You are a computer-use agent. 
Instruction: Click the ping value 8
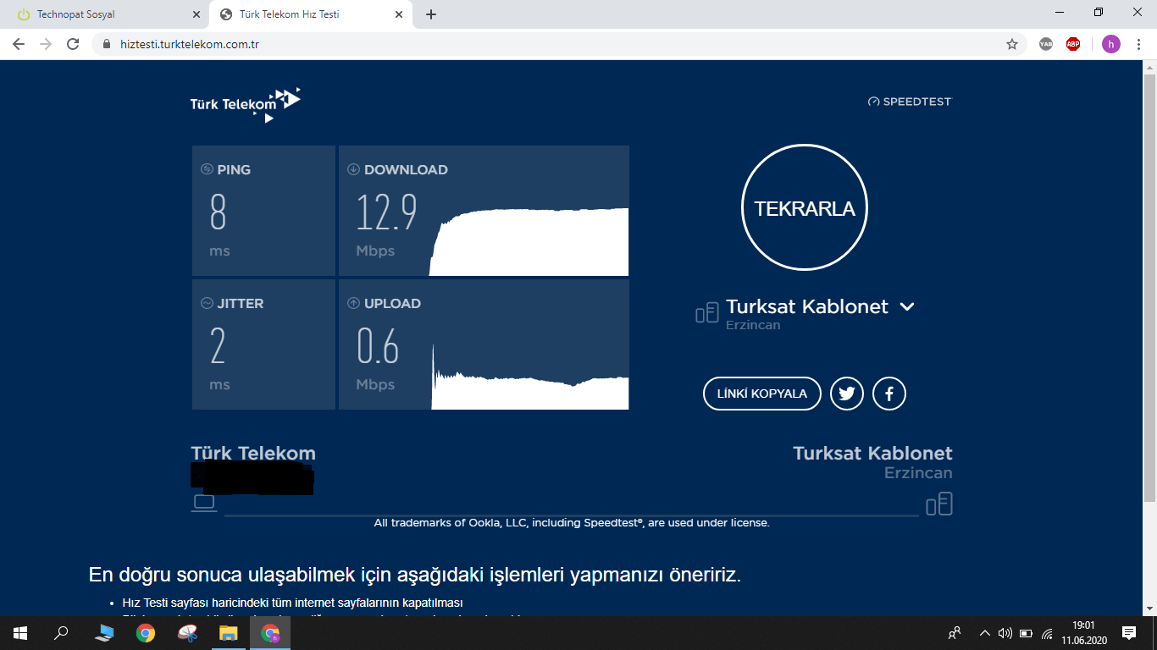click(x=219, y=212)
